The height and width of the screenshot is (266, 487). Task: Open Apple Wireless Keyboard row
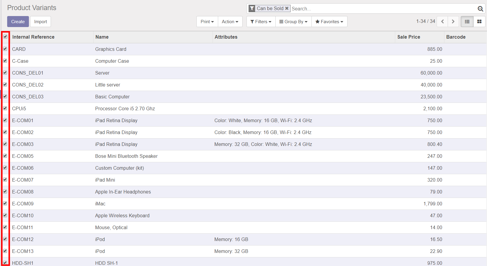pos(244,215)
